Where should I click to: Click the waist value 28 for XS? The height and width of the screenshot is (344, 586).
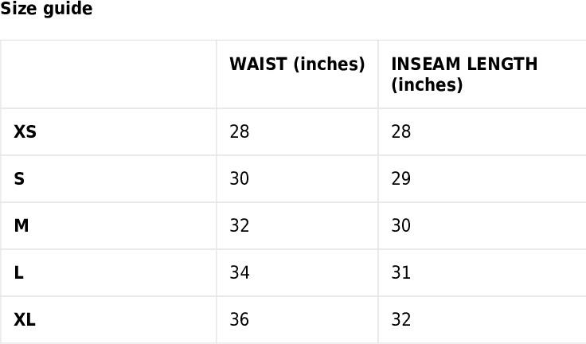coord(240,132)
